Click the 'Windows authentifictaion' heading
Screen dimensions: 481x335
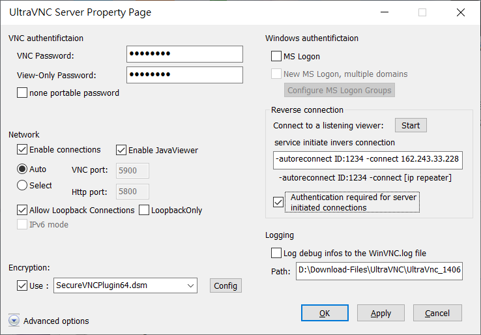pyautogui.click(x=312, y=38)
